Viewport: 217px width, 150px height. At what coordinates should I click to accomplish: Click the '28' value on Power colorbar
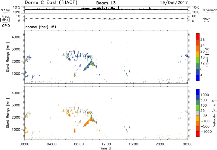coord(202,40)
